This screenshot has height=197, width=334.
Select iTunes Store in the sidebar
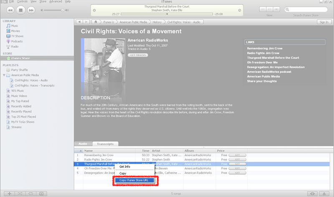click(x=37, y=58)
